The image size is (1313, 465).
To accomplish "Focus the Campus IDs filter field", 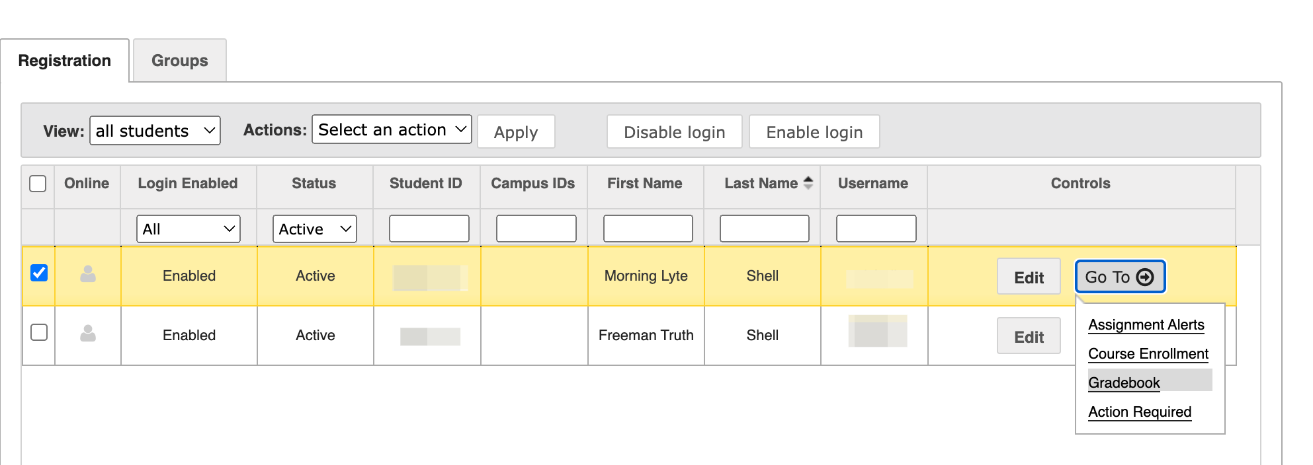I will tap(536, 229).
